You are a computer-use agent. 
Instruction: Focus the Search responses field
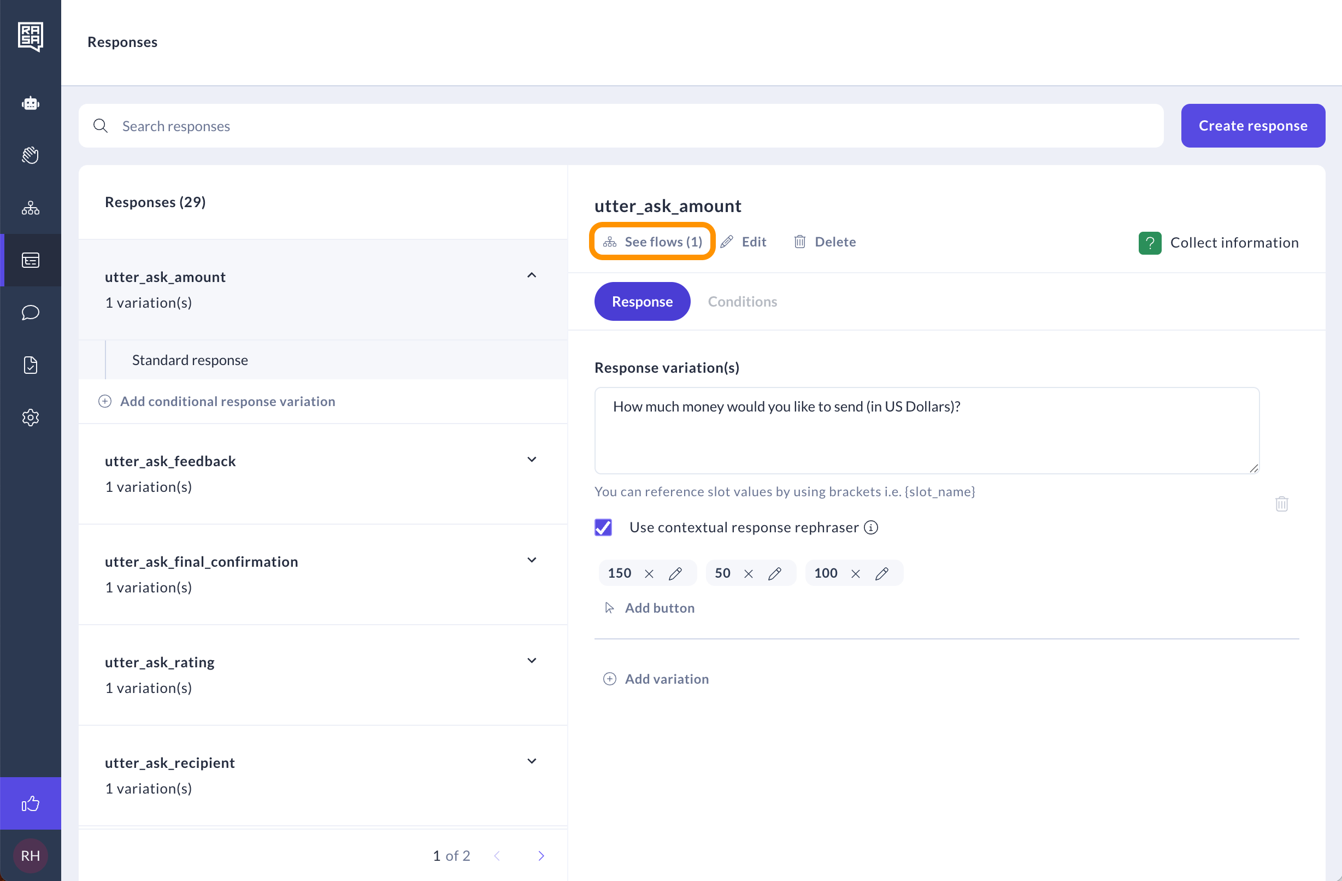point(621,126)
